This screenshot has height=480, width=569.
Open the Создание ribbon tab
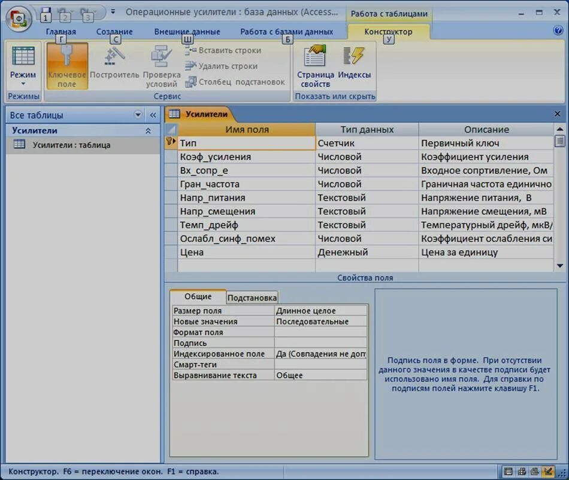pyautogui.click(x=114, y=32)
